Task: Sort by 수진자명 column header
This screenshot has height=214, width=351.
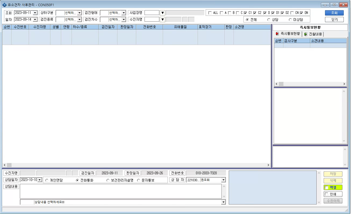Action: tap(40, 27)
